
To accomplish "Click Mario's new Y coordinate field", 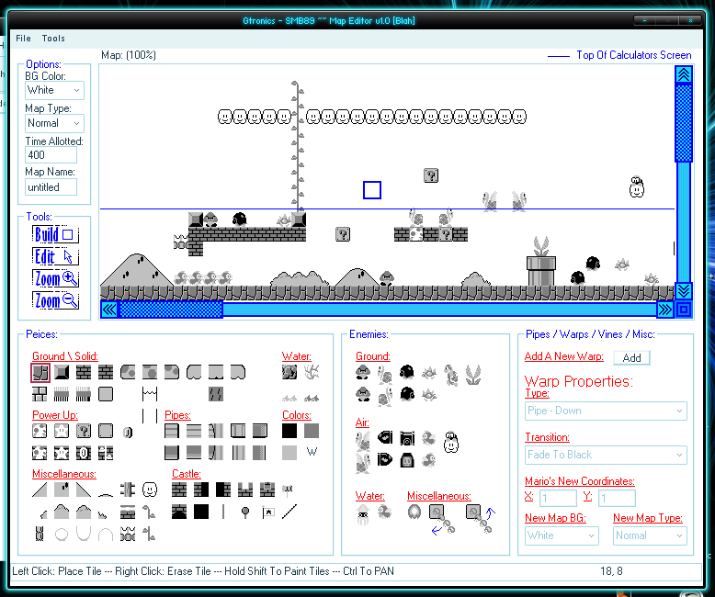I will tap(617, 498).
